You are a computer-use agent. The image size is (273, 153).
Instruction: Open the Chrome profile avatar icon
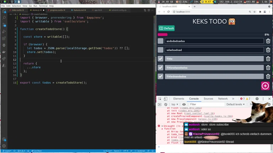tap(264, 12)
